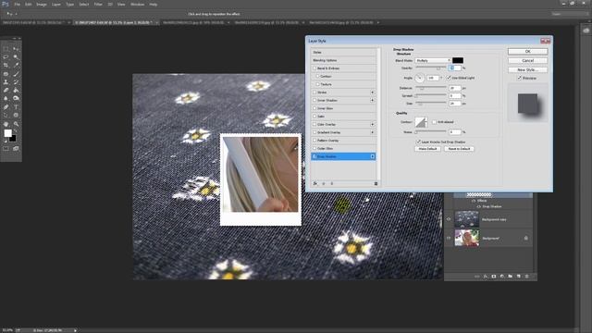Select the Rectangular Marquee tool

point(6,49)
